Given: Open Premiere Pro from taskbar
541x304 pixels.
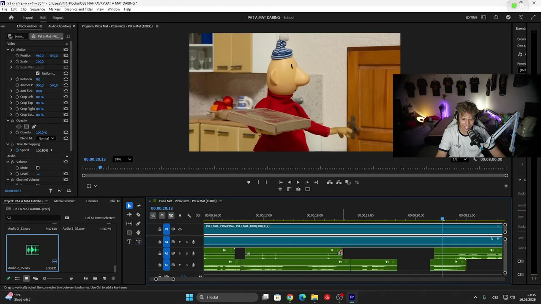Looking at the screenshot, I should [x=352, y=297].
